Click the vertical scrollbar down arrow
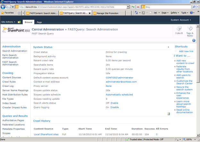The image size is (200, 142). click(x=198, y=135)
